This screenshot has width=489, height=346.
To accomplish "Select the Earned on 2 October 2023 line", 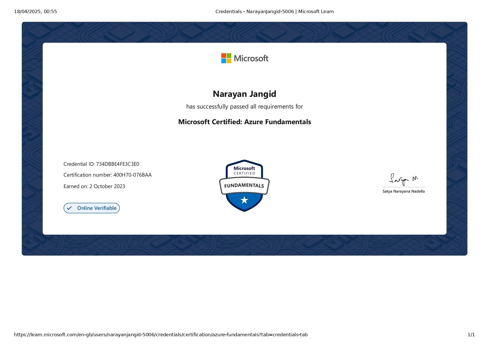I will [94, 186].
